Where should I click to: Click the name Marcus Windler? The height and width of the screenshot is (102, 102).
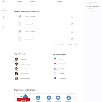click(x=24, y=69)
